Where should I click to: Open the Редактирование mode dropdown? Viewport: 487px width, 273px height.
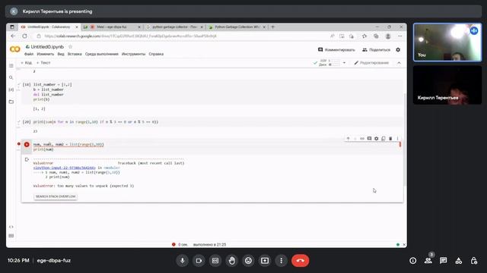coord(371,63)
